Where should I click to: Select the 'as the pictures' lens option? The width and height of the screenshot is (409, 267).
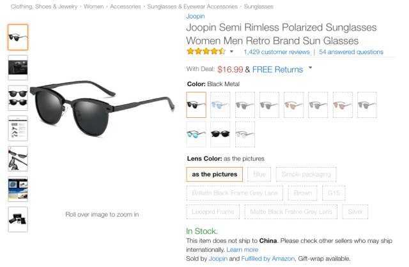[215, 174]
